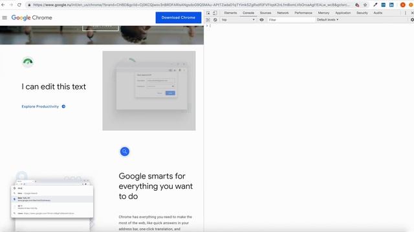Show the console sidebar
This screenshot has width=414, height=232.
[208, 20]
